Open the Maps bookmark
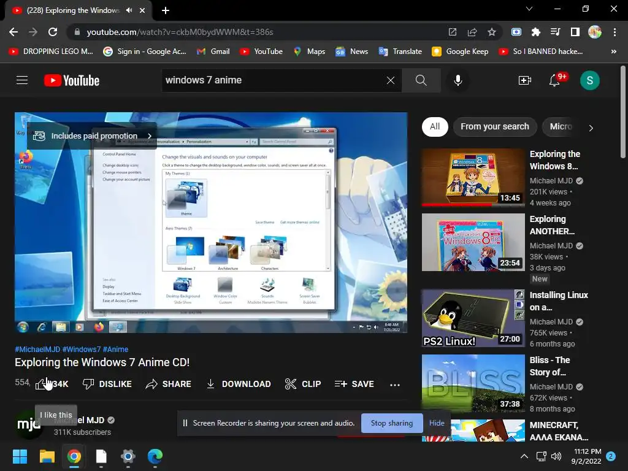 pyautogui.click(x=309, y=52)
